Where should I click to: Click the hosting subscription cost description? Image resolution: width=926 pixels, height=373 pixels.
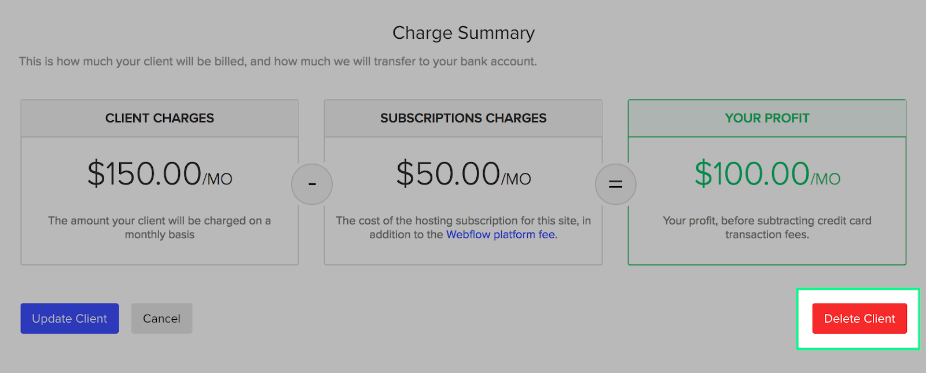tap(463, 221)
